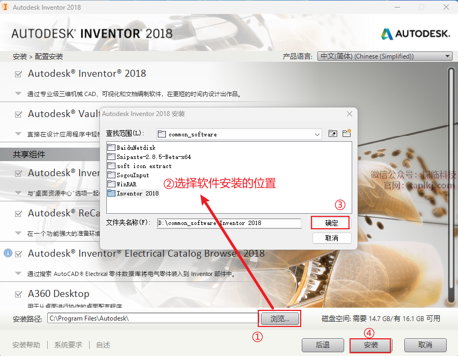Click the vertical scrollbar of product list
This screenshot has height=356, width=458.
tap(451, 185)
